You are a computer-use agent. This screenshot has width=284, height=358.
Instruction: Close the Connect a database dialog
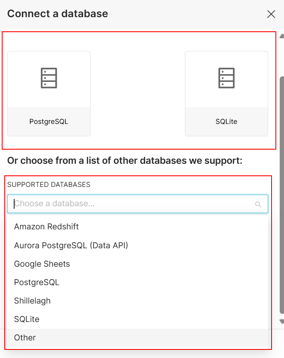(271, 14)
